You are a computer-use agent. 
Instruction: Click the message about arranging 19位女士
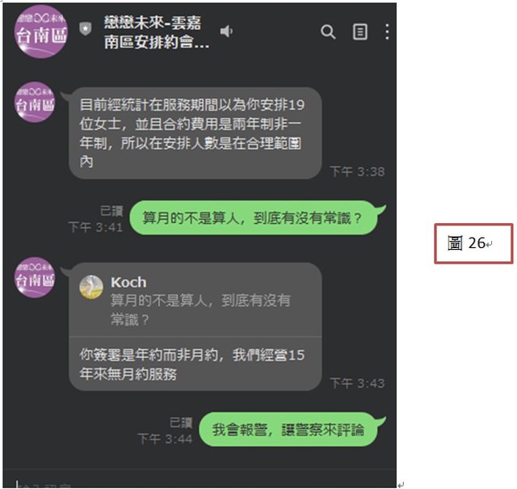point(195,133)
